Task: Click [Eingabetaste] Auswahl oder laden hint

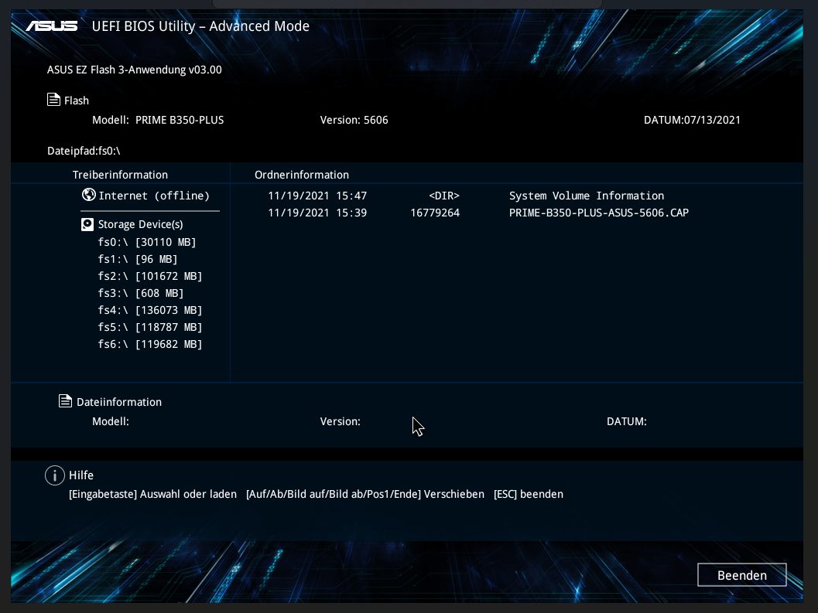Action: pos(152,494)
